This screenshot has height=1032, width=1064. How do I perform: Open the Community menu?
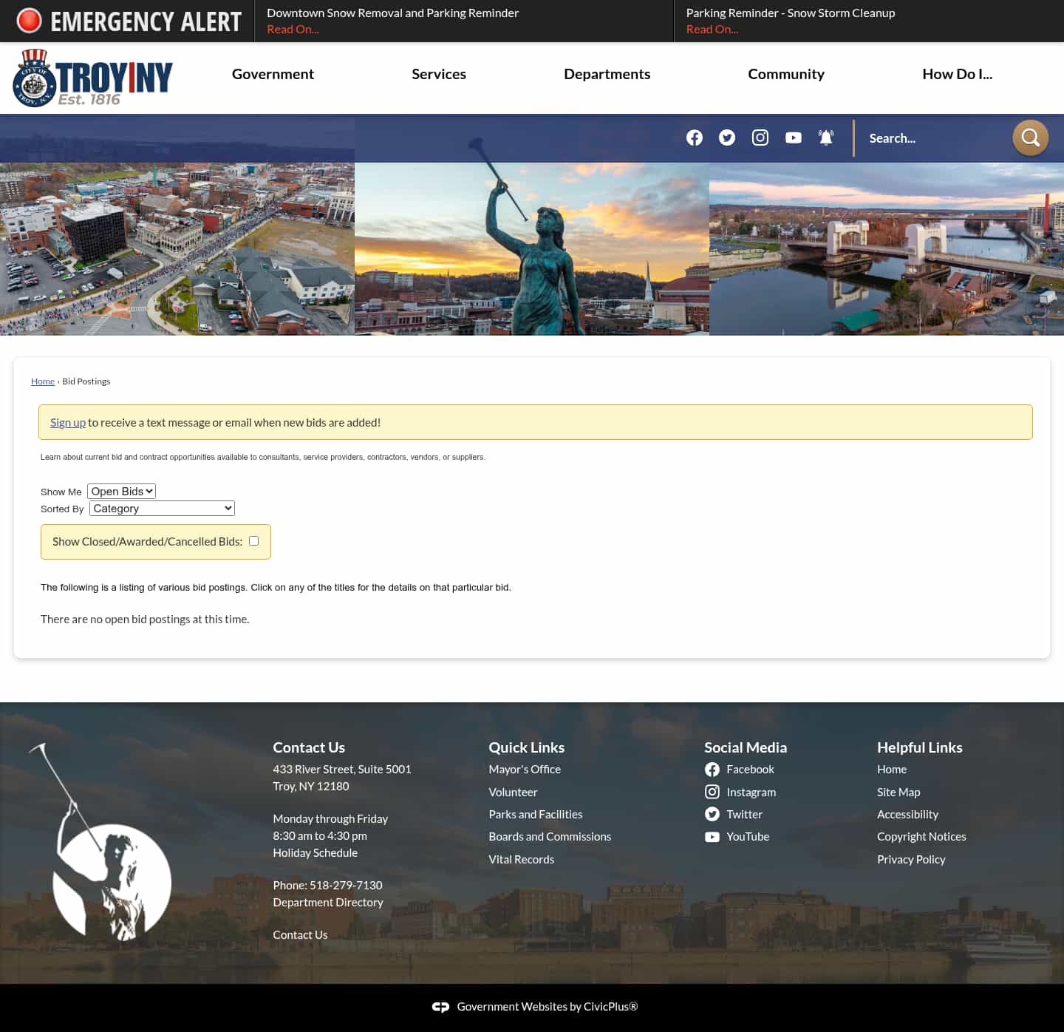(785, 74)
